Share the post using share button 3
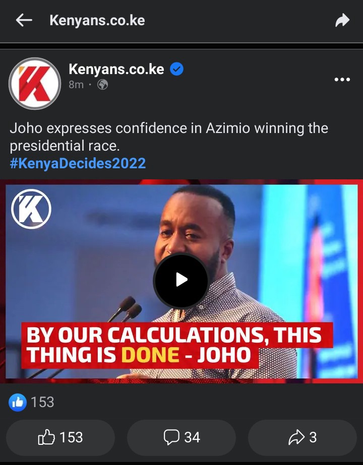The image size is (363, 465). 302,437
